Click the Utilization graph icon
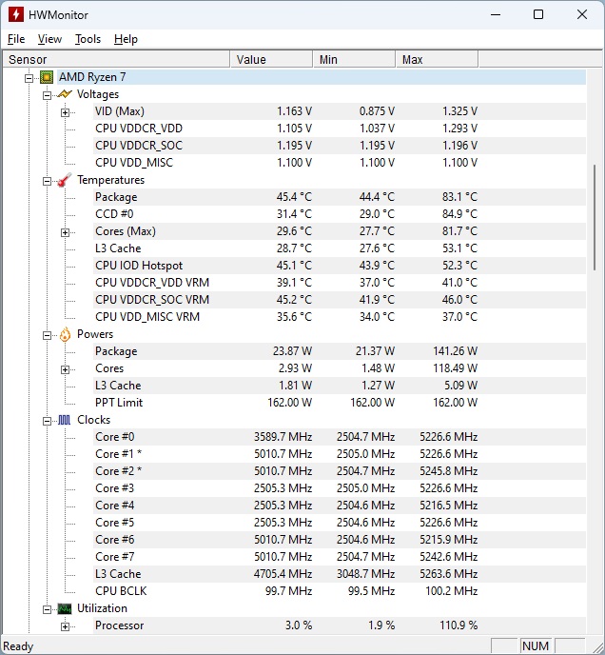Viewport: 605px width, 655px height. pyautogui.click(x=65, y=608)
